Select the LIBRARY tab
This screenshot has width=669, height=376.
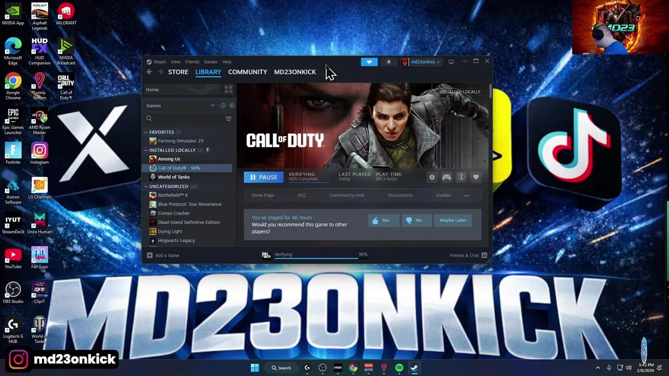(208, 72)
